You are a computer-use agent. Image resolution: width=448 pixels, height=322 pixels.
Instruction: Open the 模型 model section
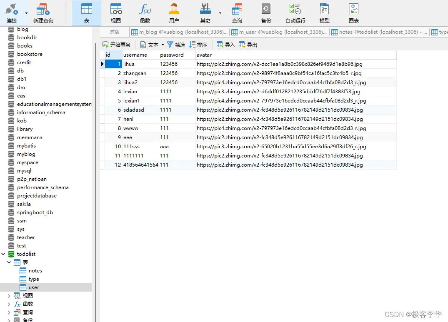tap(324, 13)
